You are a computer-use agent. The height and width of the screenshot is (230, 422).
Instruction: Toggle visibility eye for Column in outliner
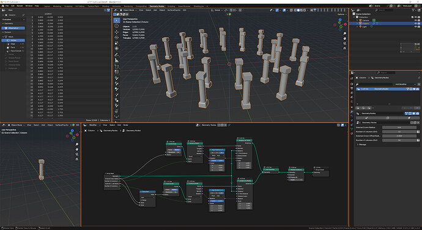click(x=415, y=23)
